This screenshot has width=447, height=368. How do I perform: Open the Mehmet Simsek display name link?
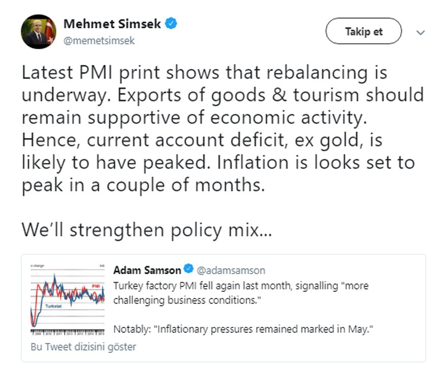(x=113, y=24)
